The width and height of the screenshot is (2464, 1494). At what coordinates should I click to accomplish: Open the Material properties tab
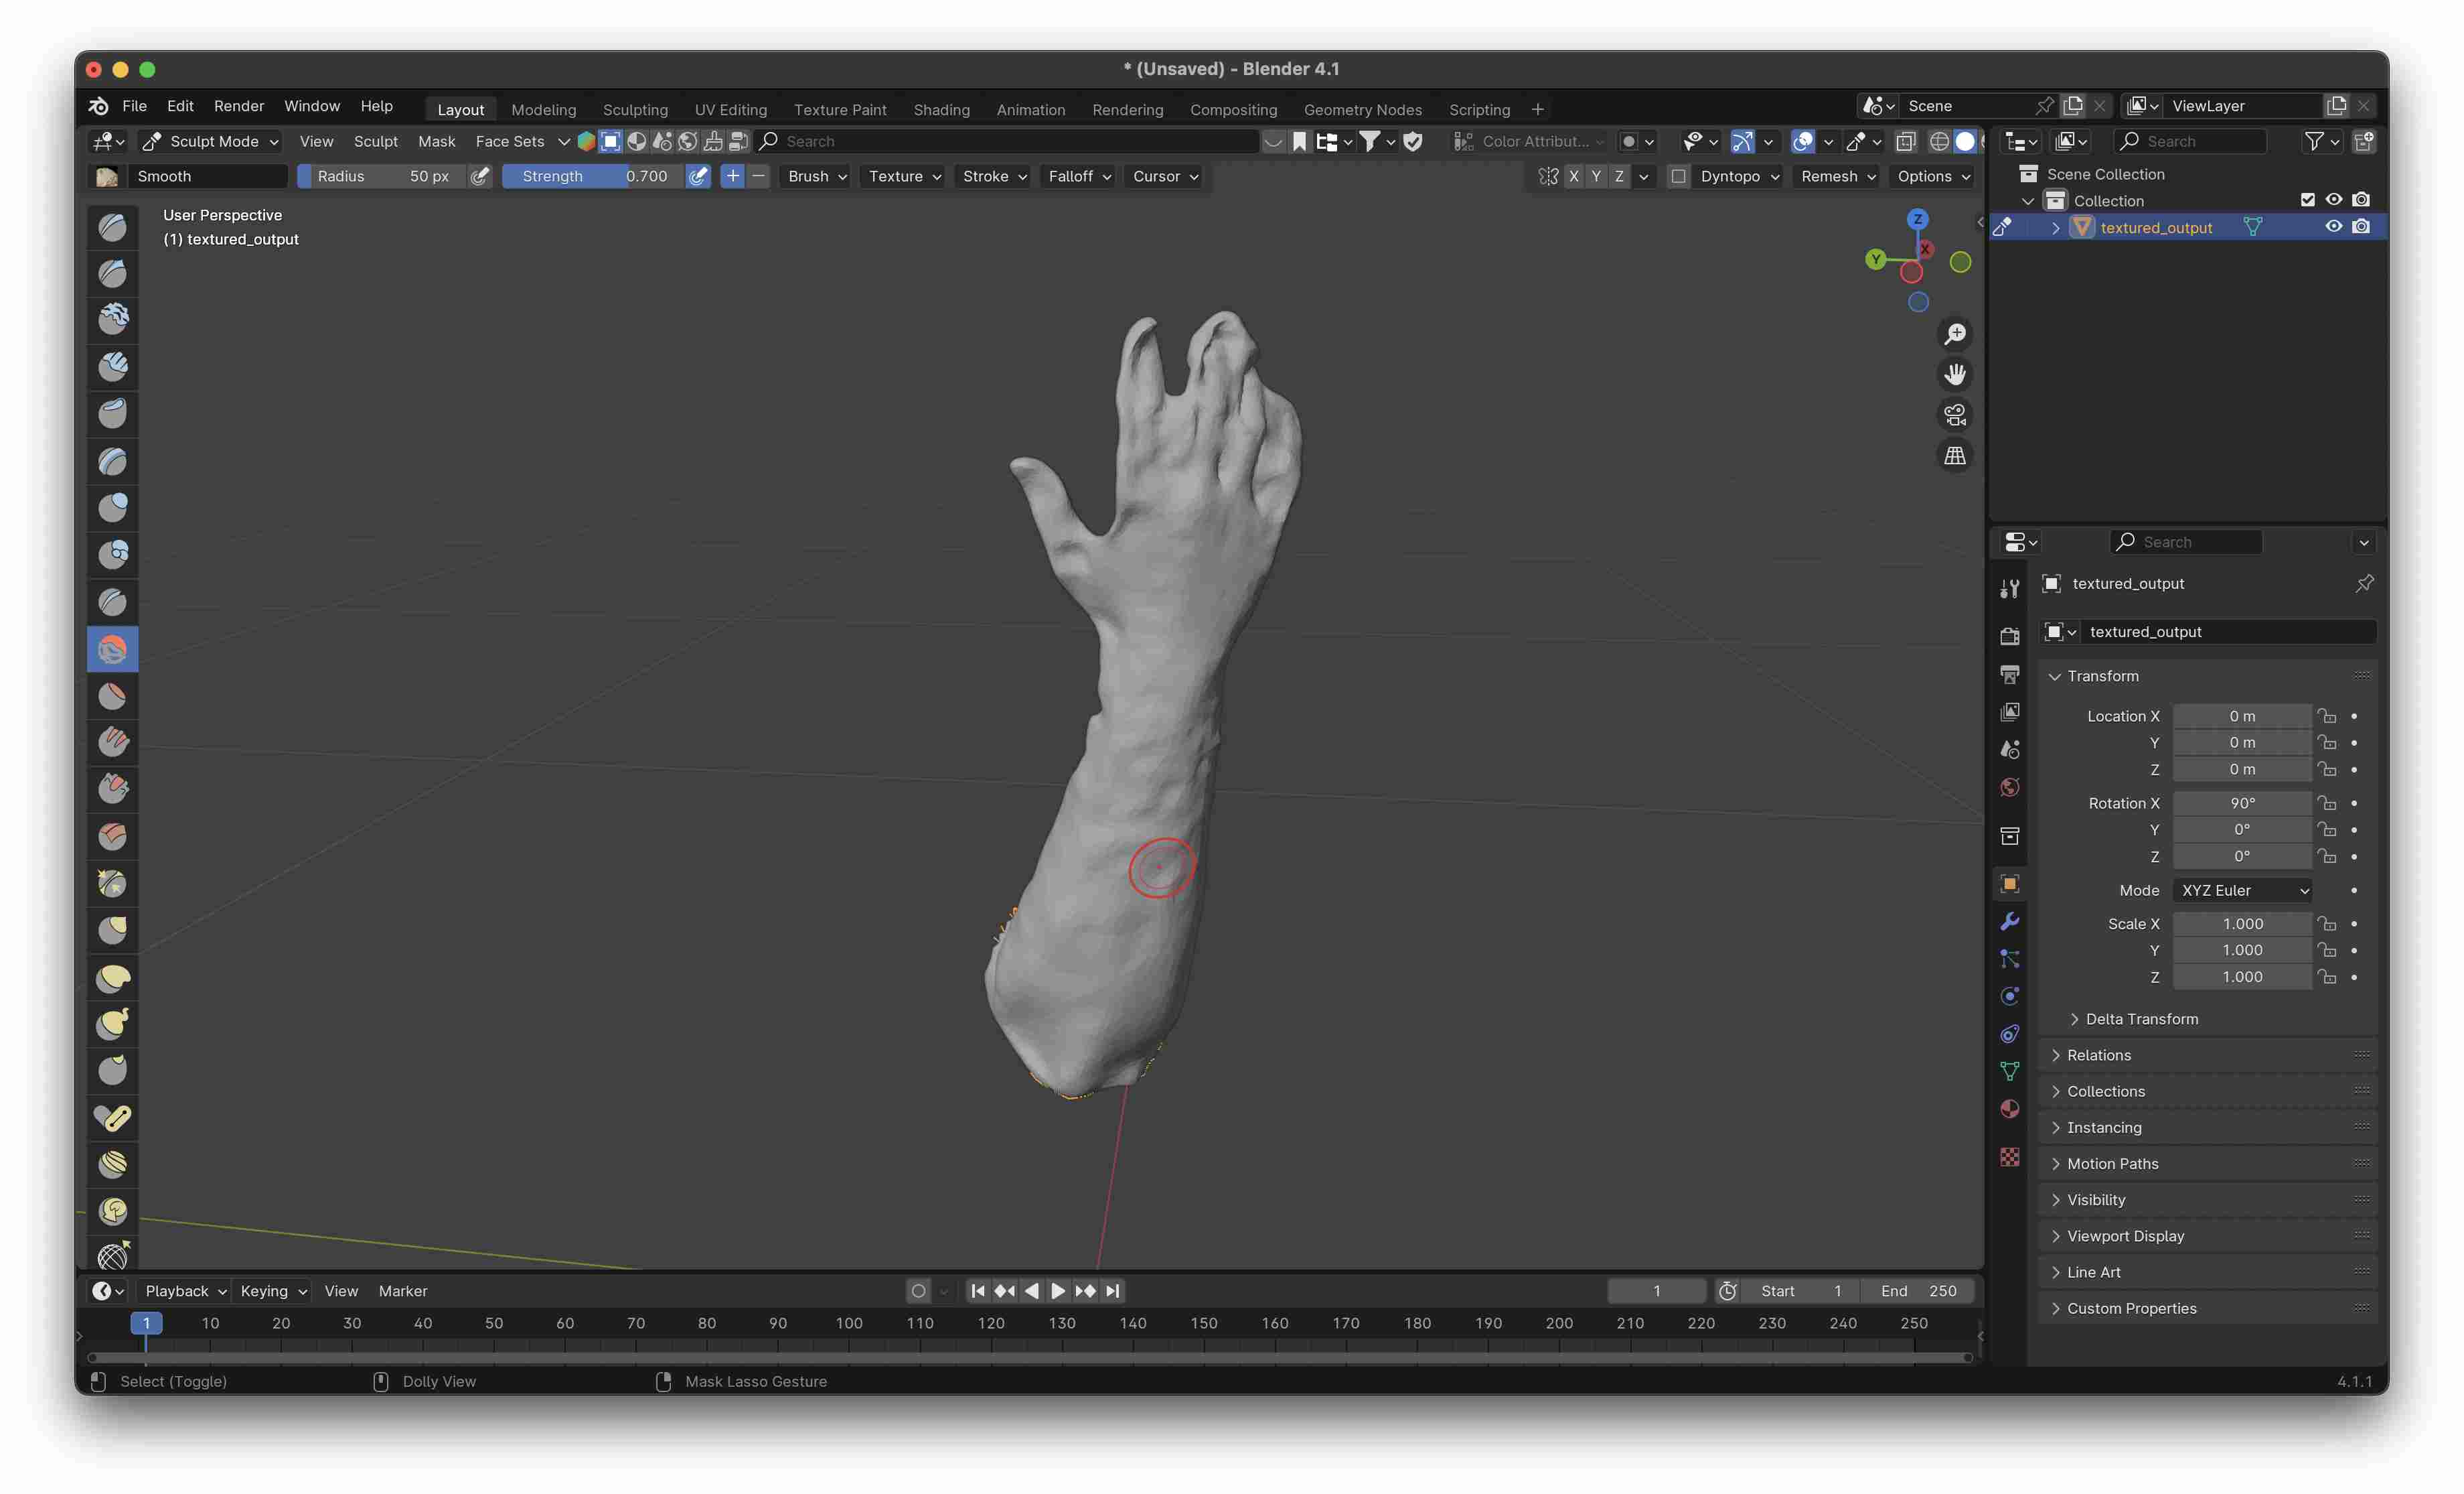[2009, 1109]
